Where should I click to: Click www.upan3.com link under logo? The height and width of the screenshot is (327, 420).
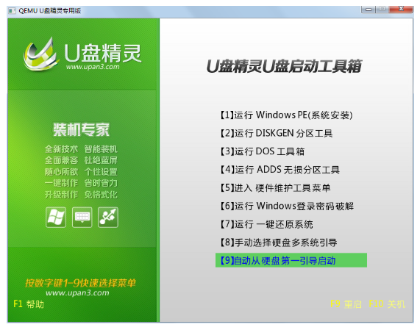[x=93, y=67]
